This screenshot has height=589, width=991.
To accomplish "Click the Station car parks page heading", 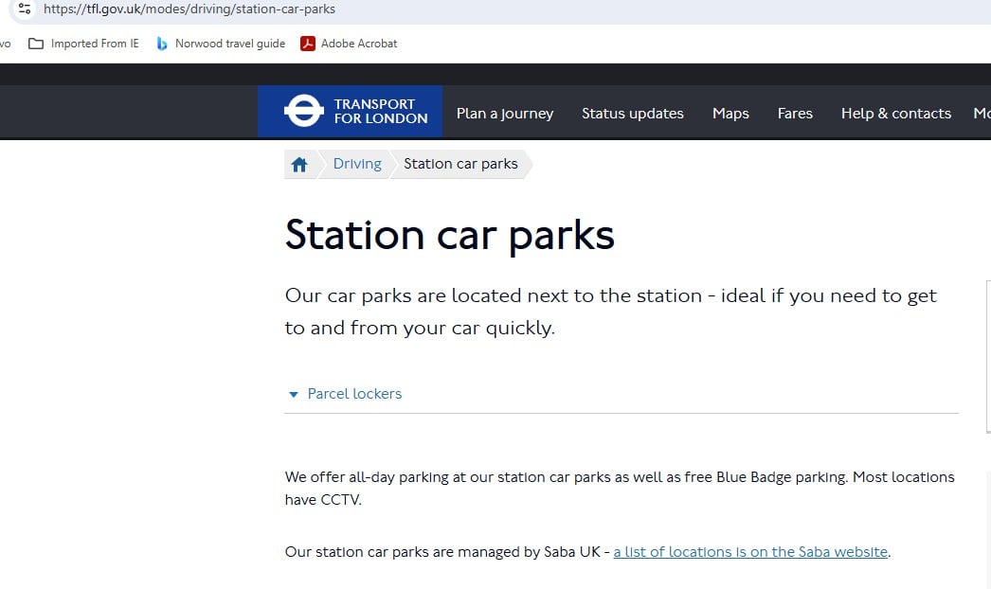I will tap(449, 235).
